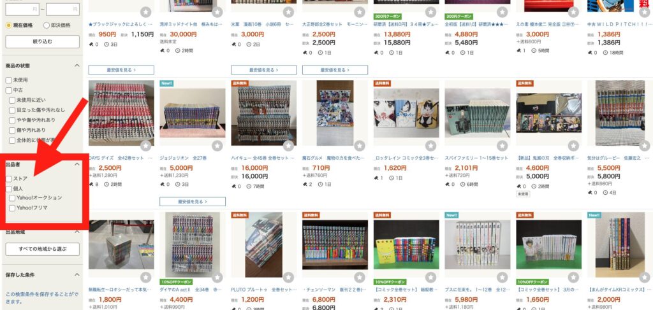653x310 pixels.
Task: Add ジョジョリオン 全27巻 to watchlist star
Action: click(x=217, y=146)
